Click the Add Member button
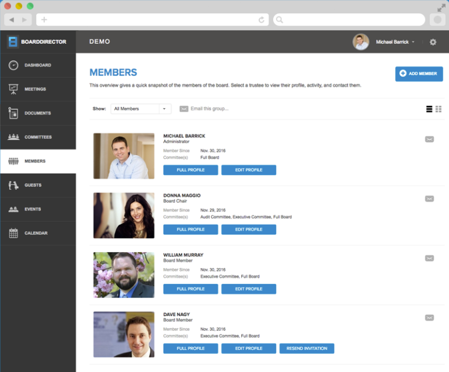This screenshot has width=449, height=372. [419, 74]
